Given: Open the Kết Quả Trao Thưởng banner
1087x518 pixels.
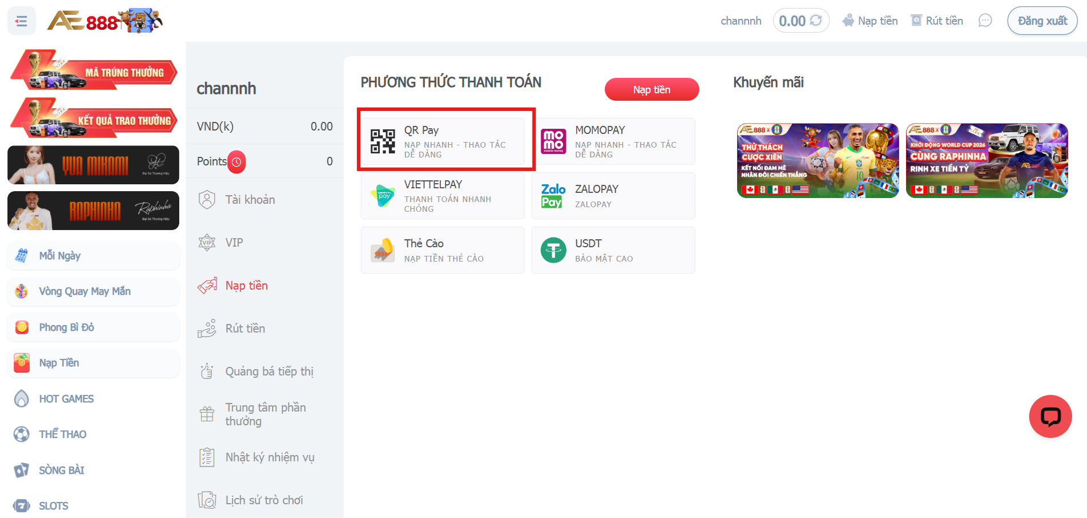Looking at the screenshot, I should [x=93, y=118].
